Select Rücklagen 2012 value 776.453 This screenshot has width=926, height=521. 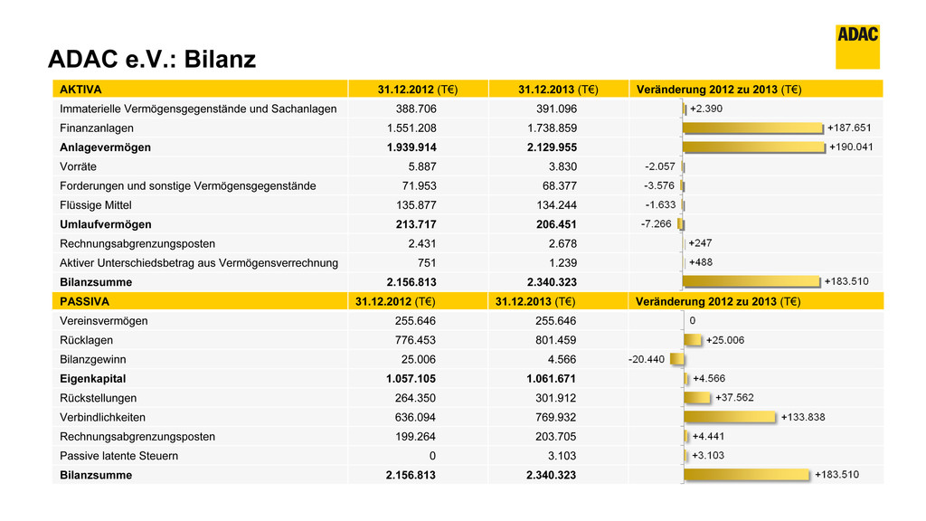tap(415, 340)
